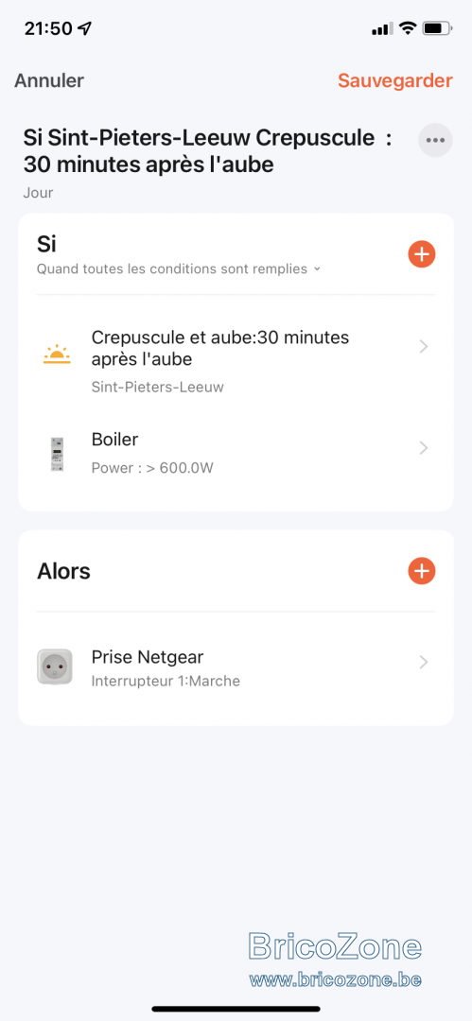The height and width of the screenshot is (1021, 472).
Task: Tap the Wi-Fi status icon
Action: tap(408, 28)
